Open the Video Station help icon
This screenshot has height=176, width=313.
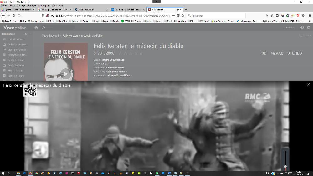coord(302,28)
